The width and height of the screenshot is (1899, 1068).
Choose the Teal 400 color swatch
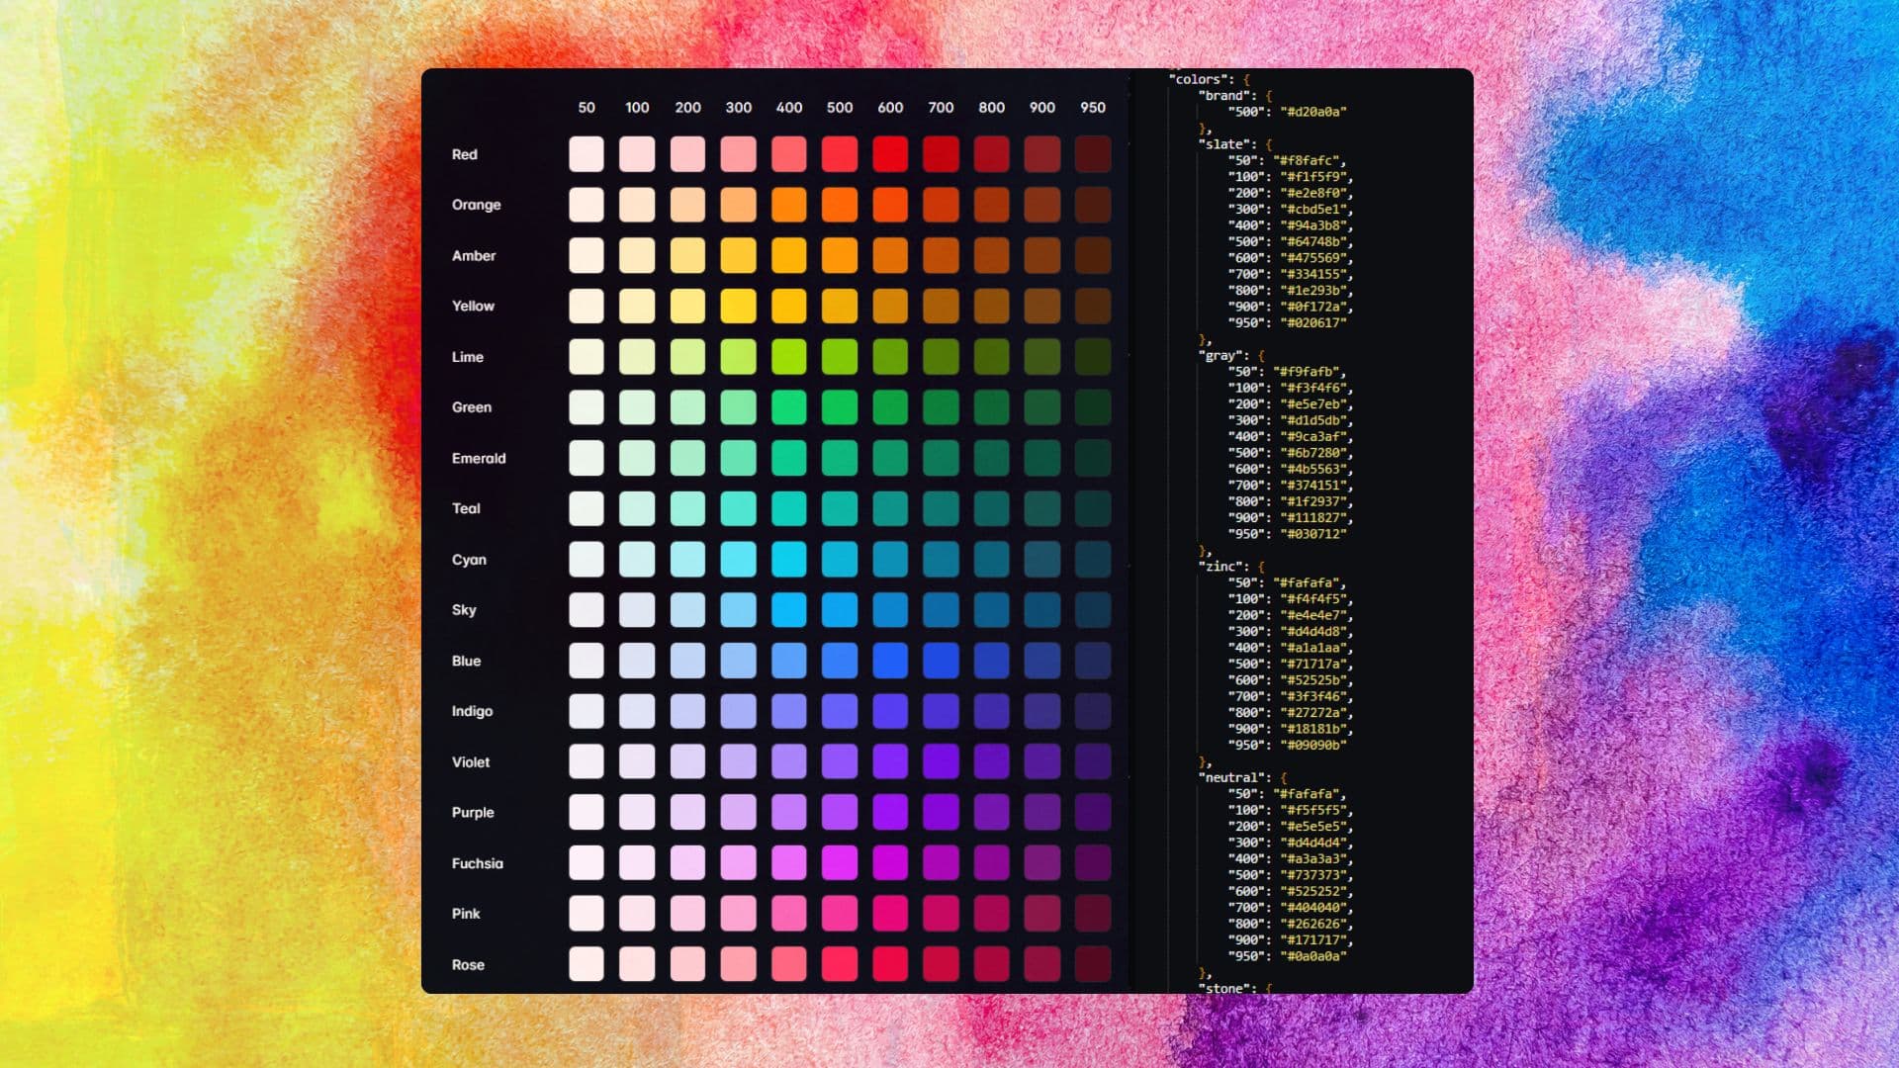click(x=788, y=508)
